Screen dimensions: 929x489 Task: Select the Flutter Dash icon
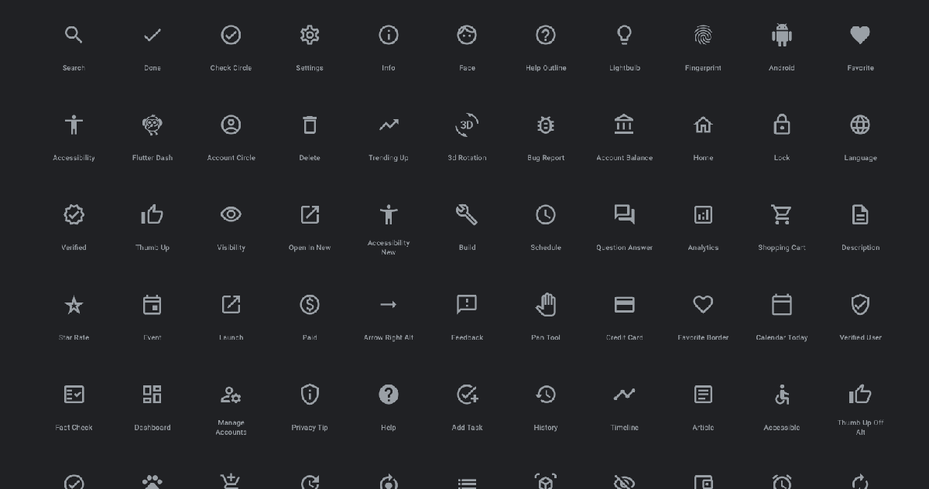click(153, 125)
